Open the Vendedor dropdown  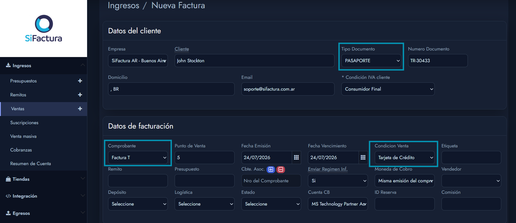471,181
